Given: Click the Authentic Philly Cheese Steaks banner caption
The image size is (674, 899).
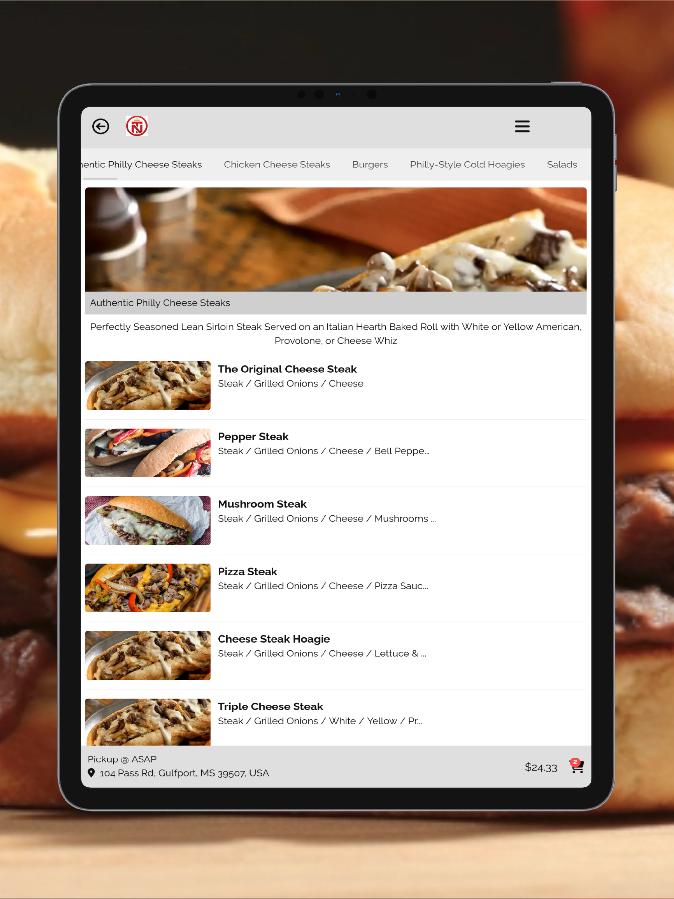Looking at the screenshot, I should pyautogui.click(x=160, y=303).
